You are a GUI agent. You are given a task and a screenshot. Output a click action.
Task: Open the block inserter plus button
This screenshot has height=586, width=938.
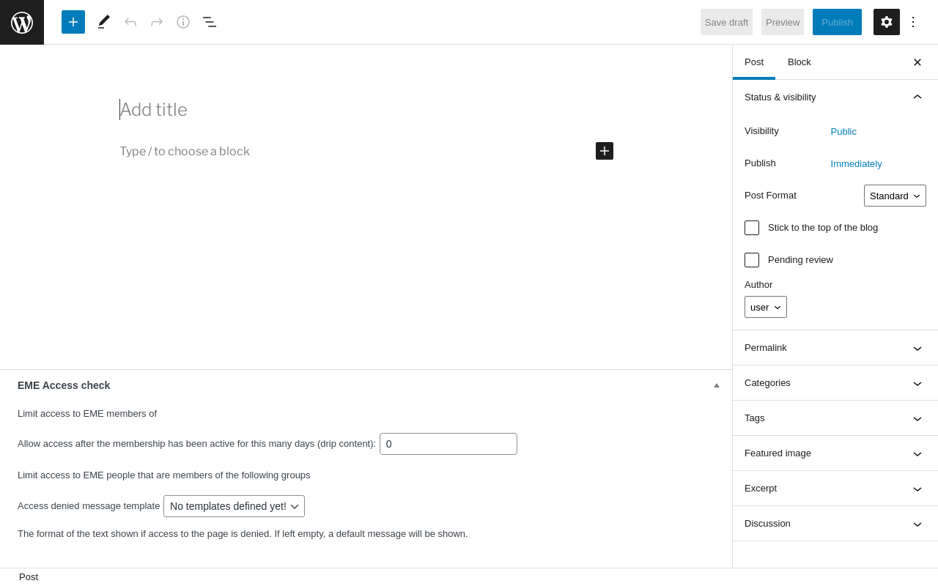point(73,22)
